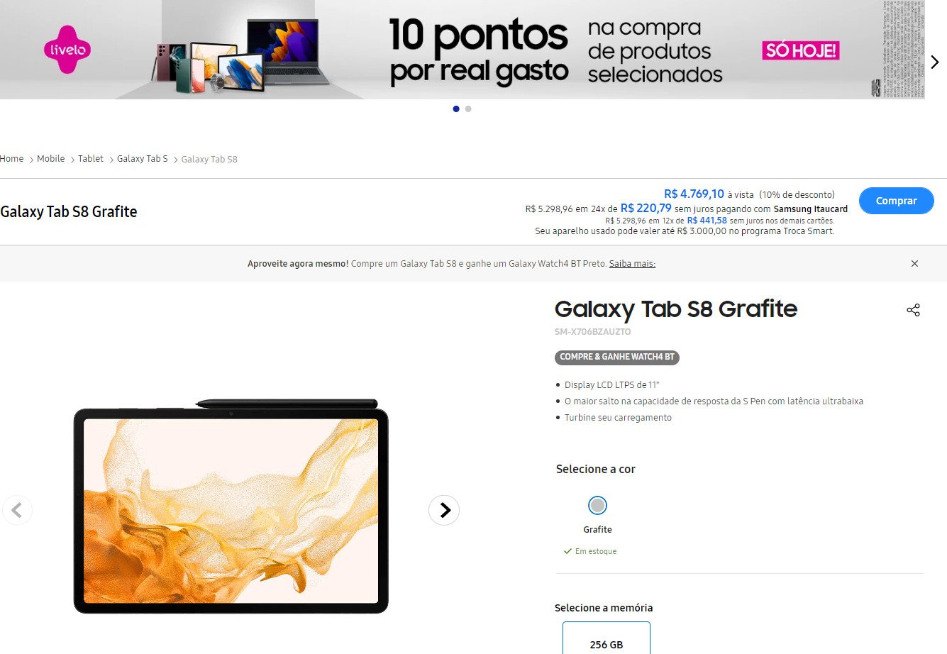Image resolution: width=947 pixels, height=654 pixels.
Task: Select second banner carousel dot
Action: point(468,109)
